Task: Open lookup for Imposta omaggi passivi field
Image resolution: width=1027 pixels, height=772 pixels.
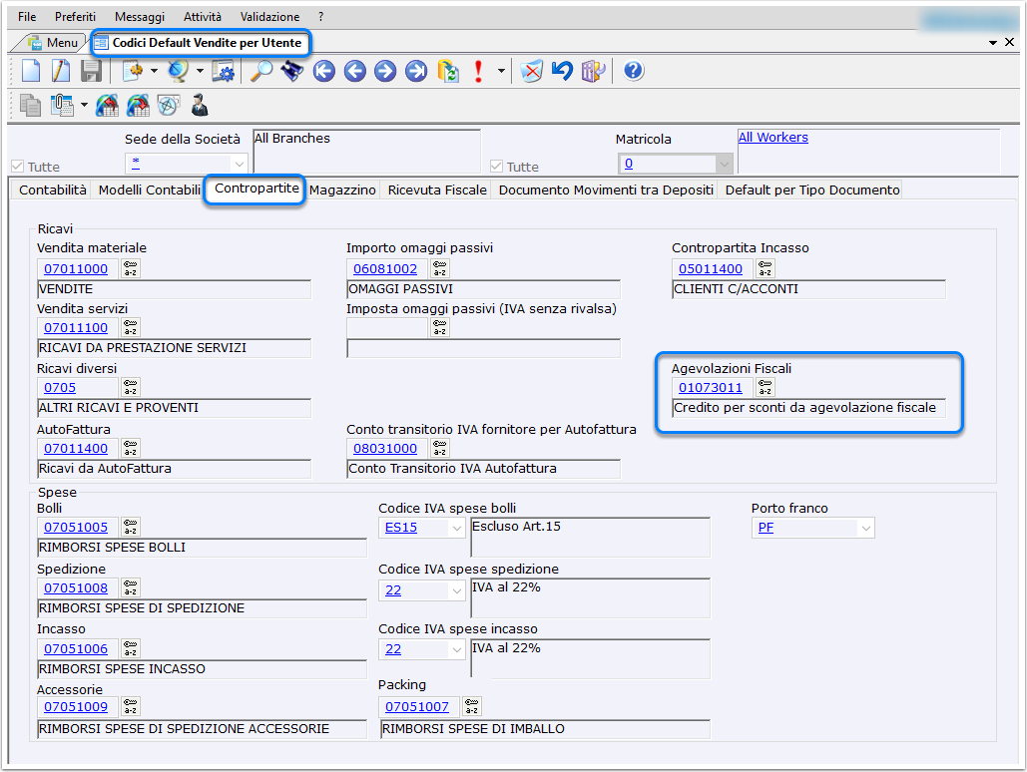Action: pos(440,327)
